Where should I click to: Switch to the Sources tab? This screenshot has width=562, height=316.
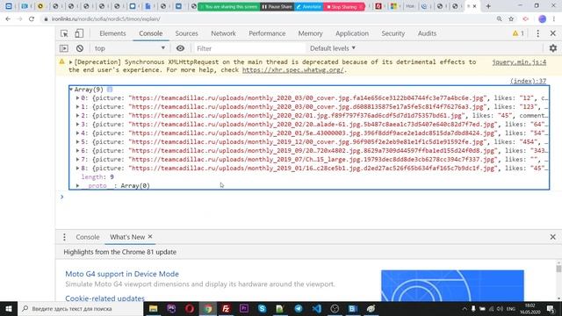(x=186, y=33)
